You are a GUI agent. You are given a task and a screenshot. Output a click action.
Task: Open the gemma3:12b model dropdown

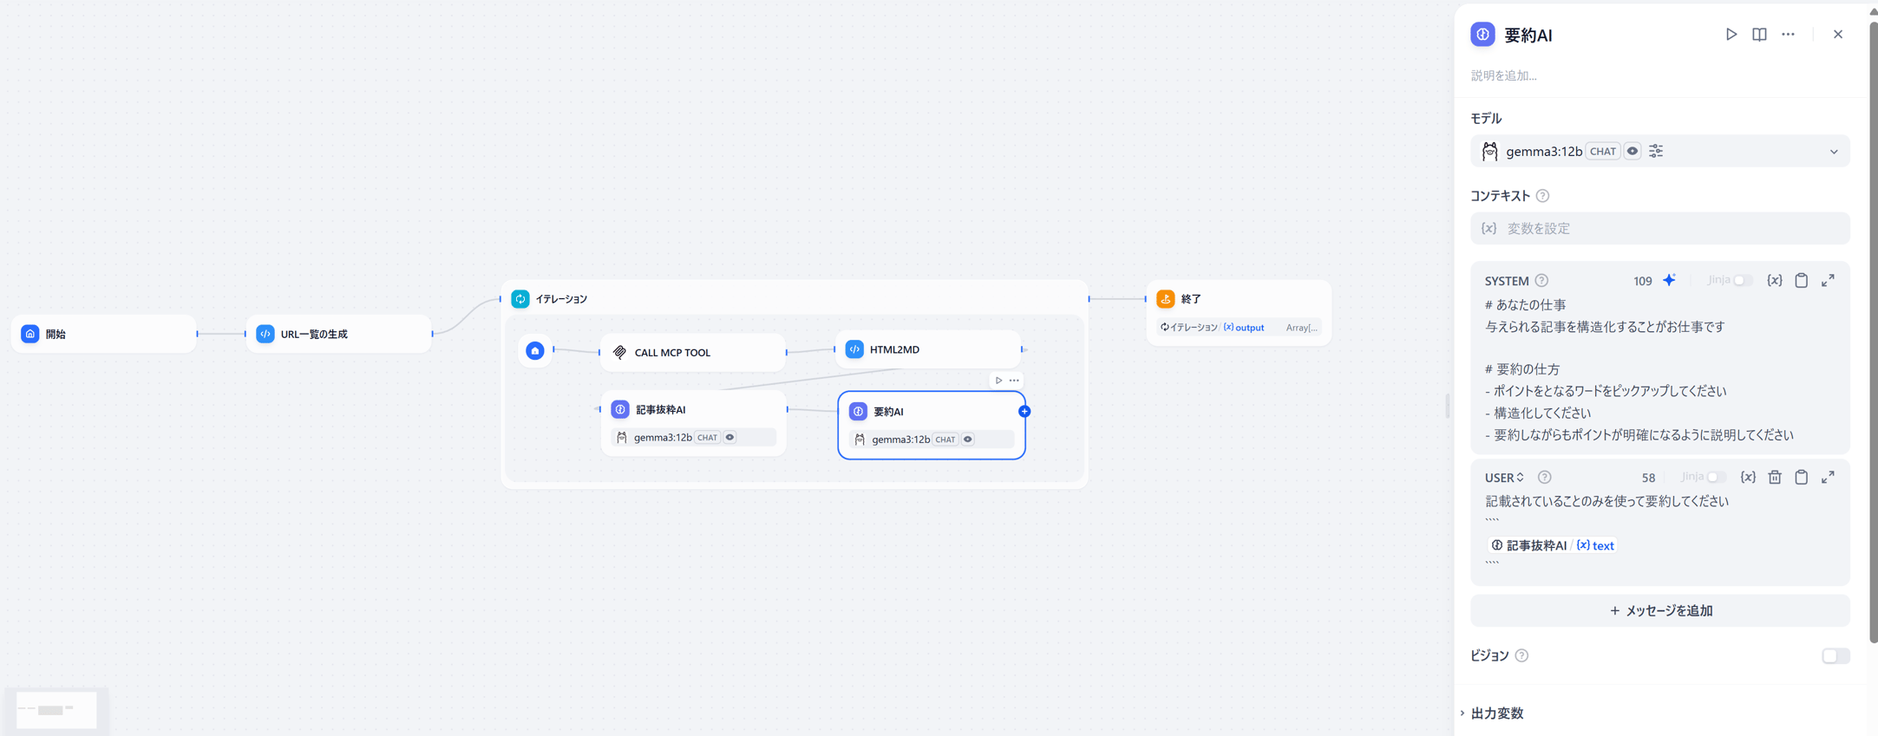pyautogui.click(x=1833, y=152)
